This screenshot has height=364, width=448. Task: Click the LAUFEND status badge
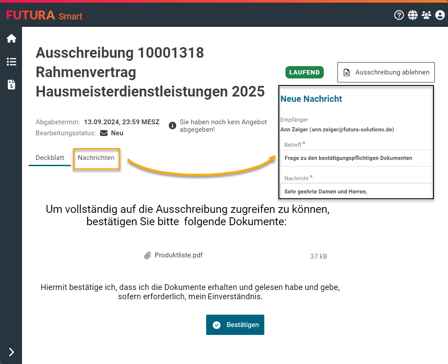click(x=304, y=72)
